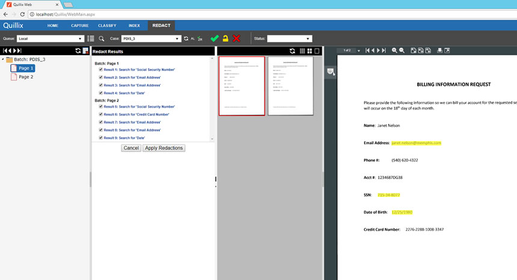Click the red X reject icon
The height and width of the screenshot is (280, 517).
236,38
